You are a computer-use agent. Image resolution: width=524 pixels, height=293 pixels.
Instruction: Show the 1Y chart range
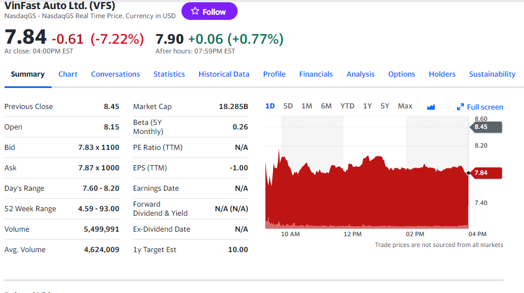pos(367,106)
